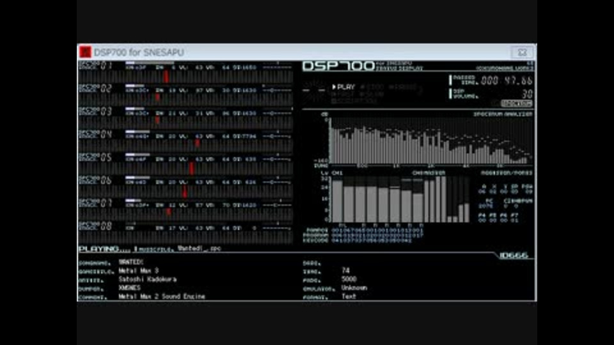Click the dumper value 'XMSNES'

coord(130,288)
